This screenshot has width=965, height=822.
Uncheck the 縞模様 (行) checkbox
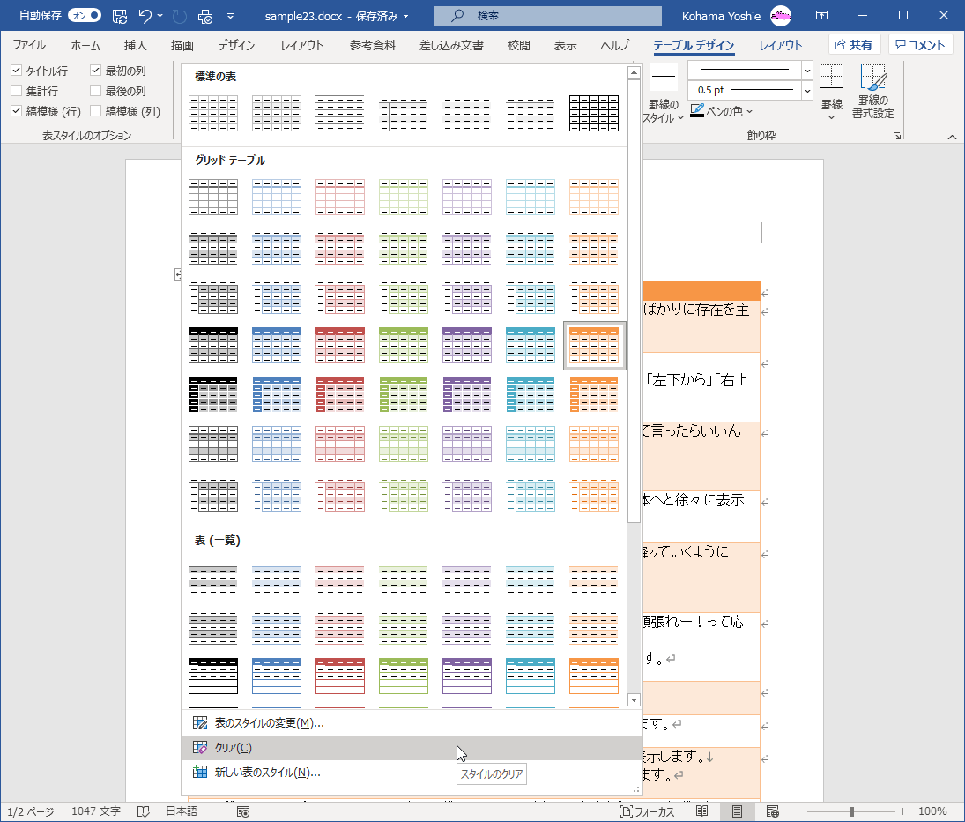coord(17,111)
